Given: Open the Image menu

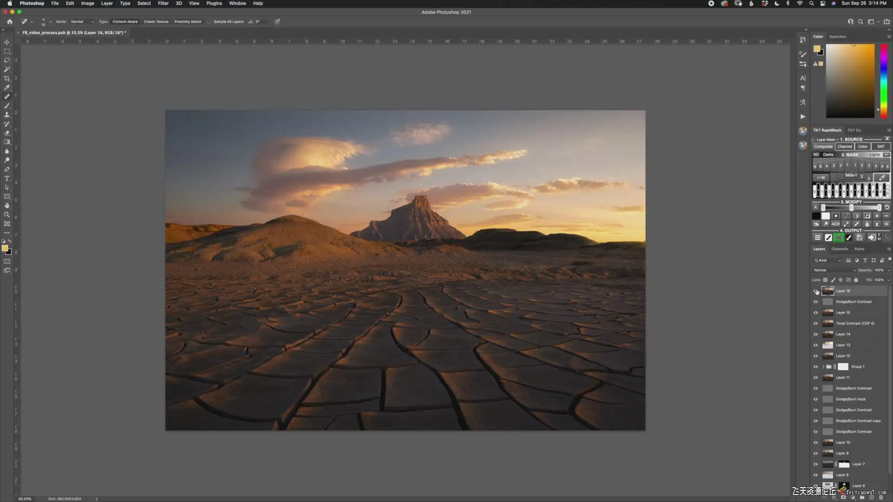Looking at the screenshot, I should pos(87,3).
